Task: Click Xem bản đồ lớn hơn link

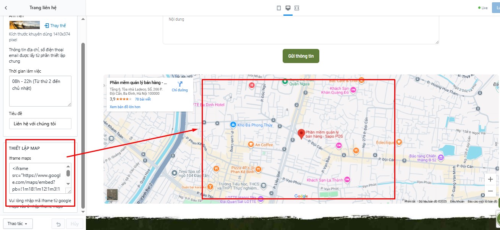Action: [x=125, y=107]
